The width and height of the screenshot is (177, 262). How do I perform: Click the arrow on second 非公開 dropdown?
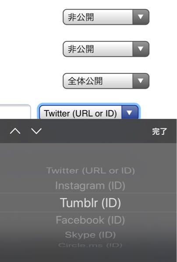pos(141,49)
